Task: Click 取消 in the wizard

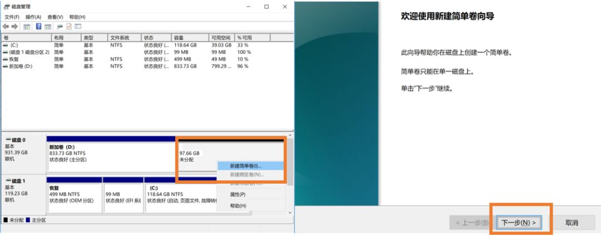Action: (572, 223)
